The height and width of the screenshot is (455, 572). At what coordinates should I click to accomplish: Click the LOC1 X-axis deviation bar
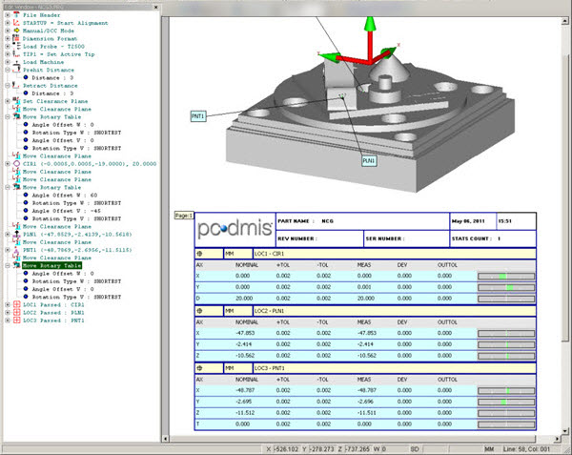pos(506,274)
